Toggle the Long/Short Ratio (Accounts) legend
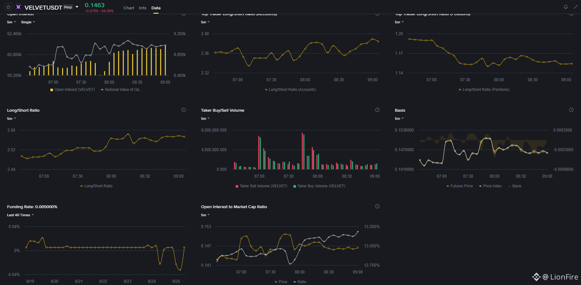The width and height of the screenshot is (581, 285). tap(290, 90)
